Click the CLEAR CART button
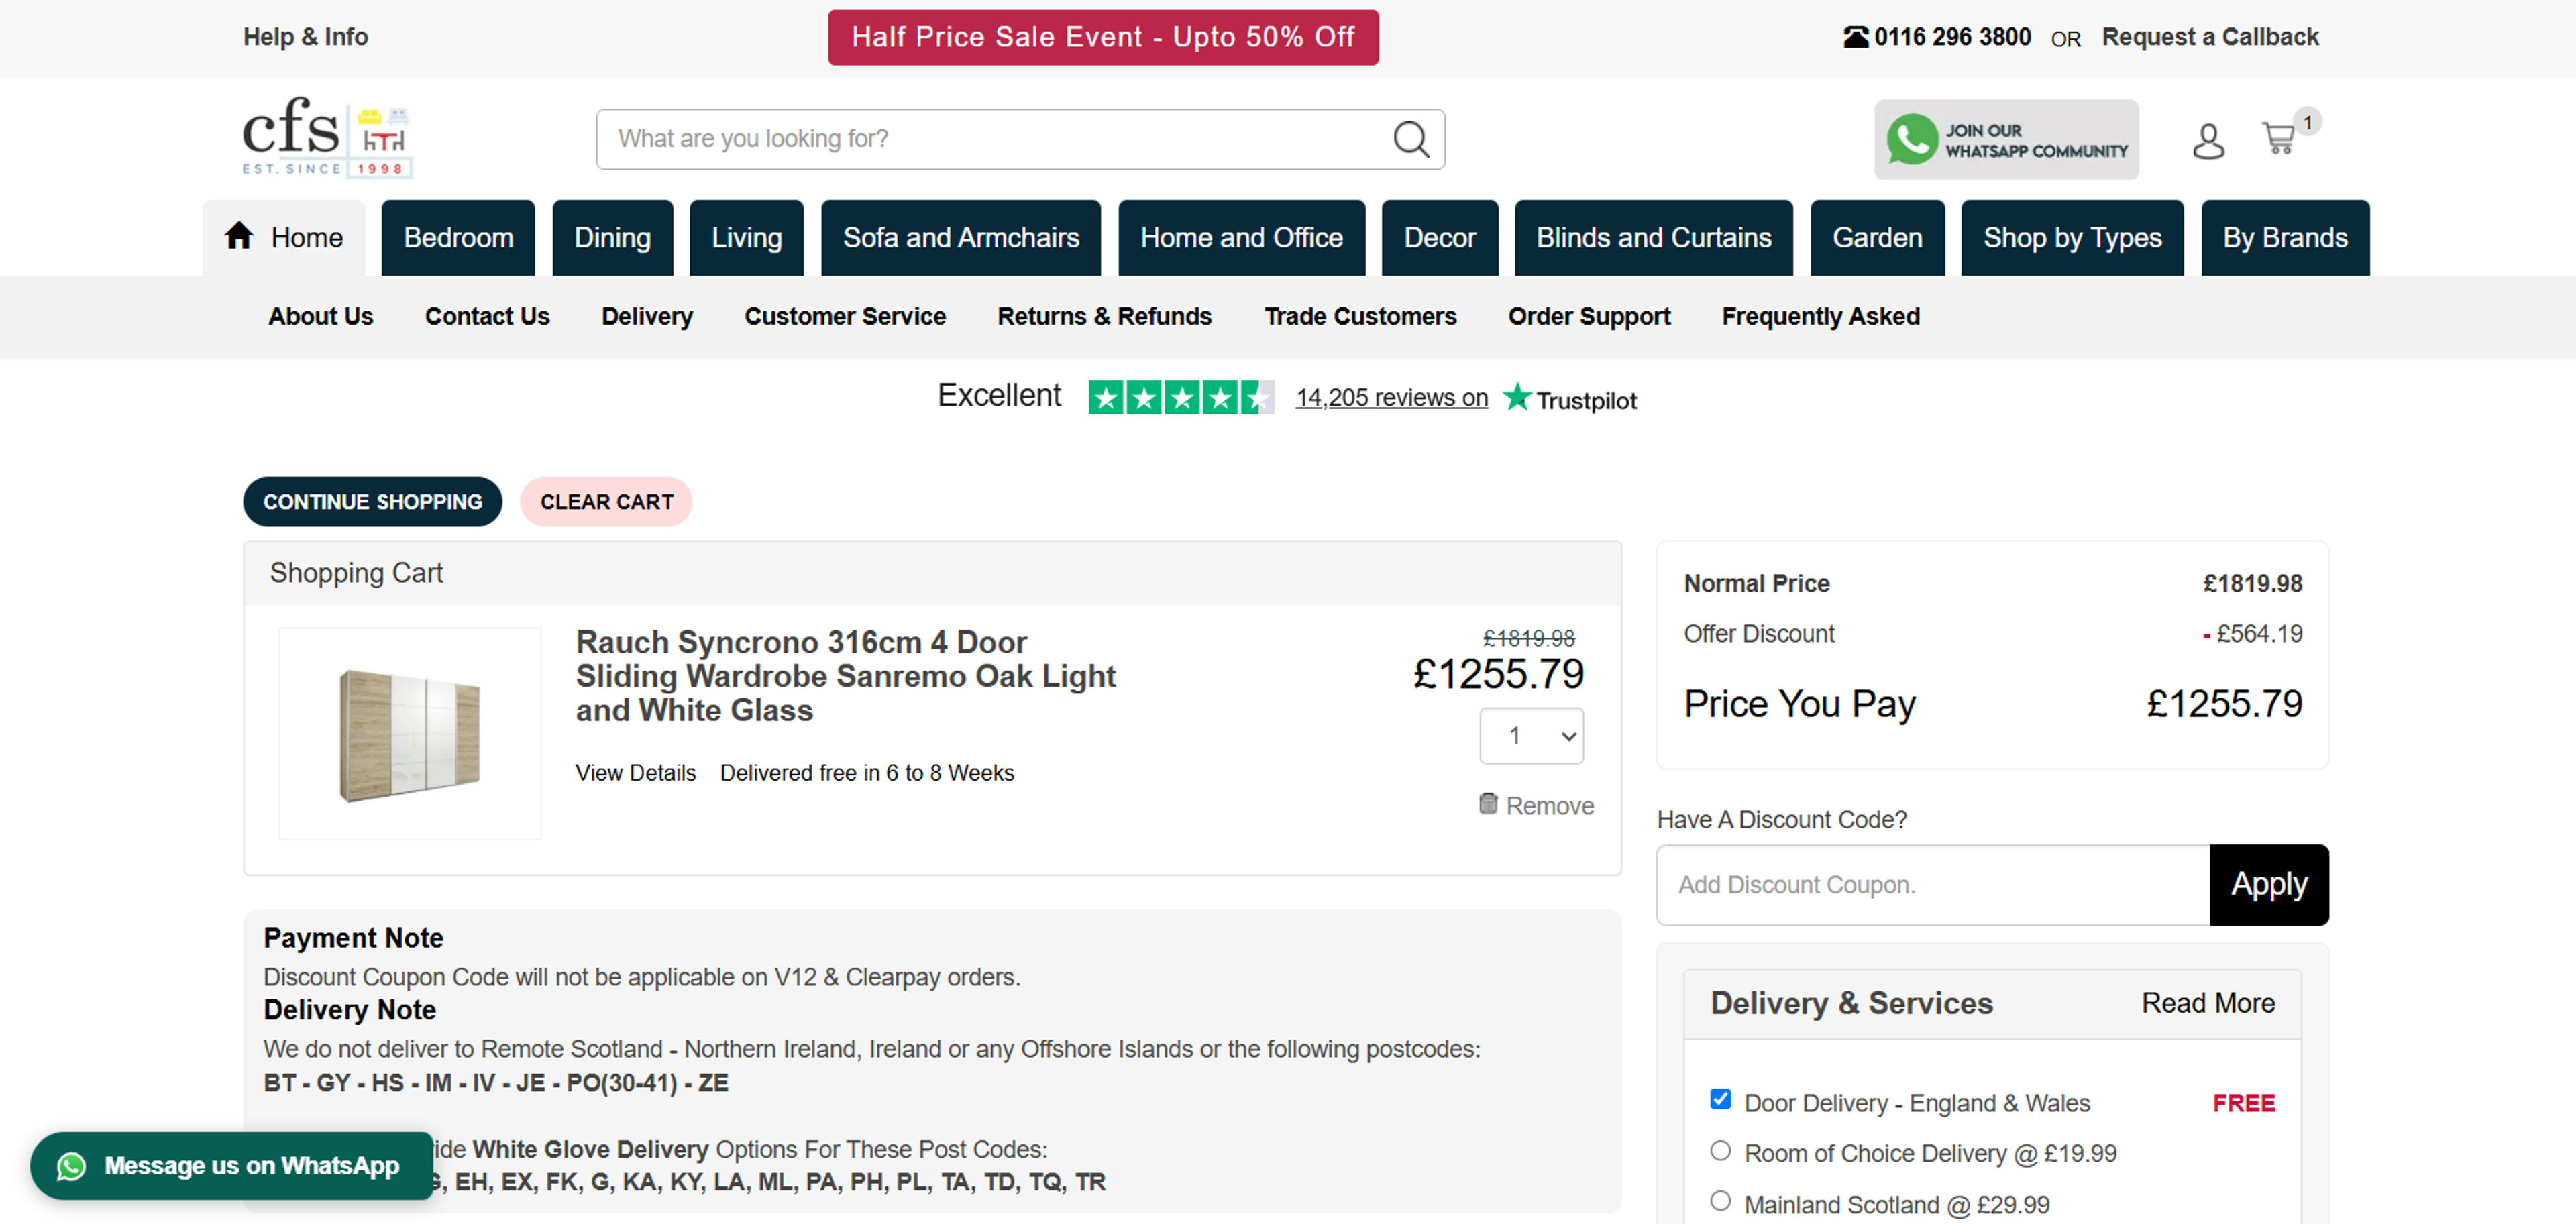This screenshot has width=2576, height=1224. [606, 502]
